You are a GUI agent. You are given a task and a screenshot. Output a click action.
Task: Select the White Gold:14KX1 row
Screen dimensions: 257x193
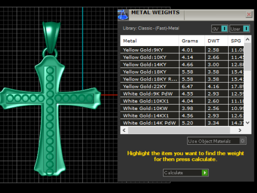[182, 116]
